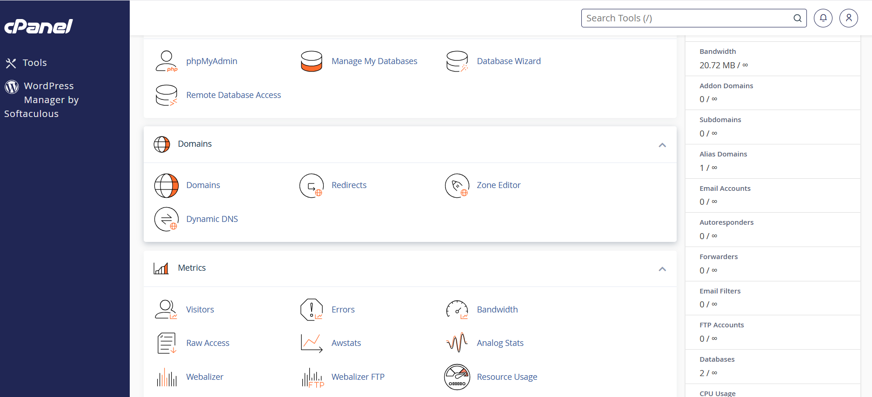Open the phpMyAdmin link

(212, 61)
